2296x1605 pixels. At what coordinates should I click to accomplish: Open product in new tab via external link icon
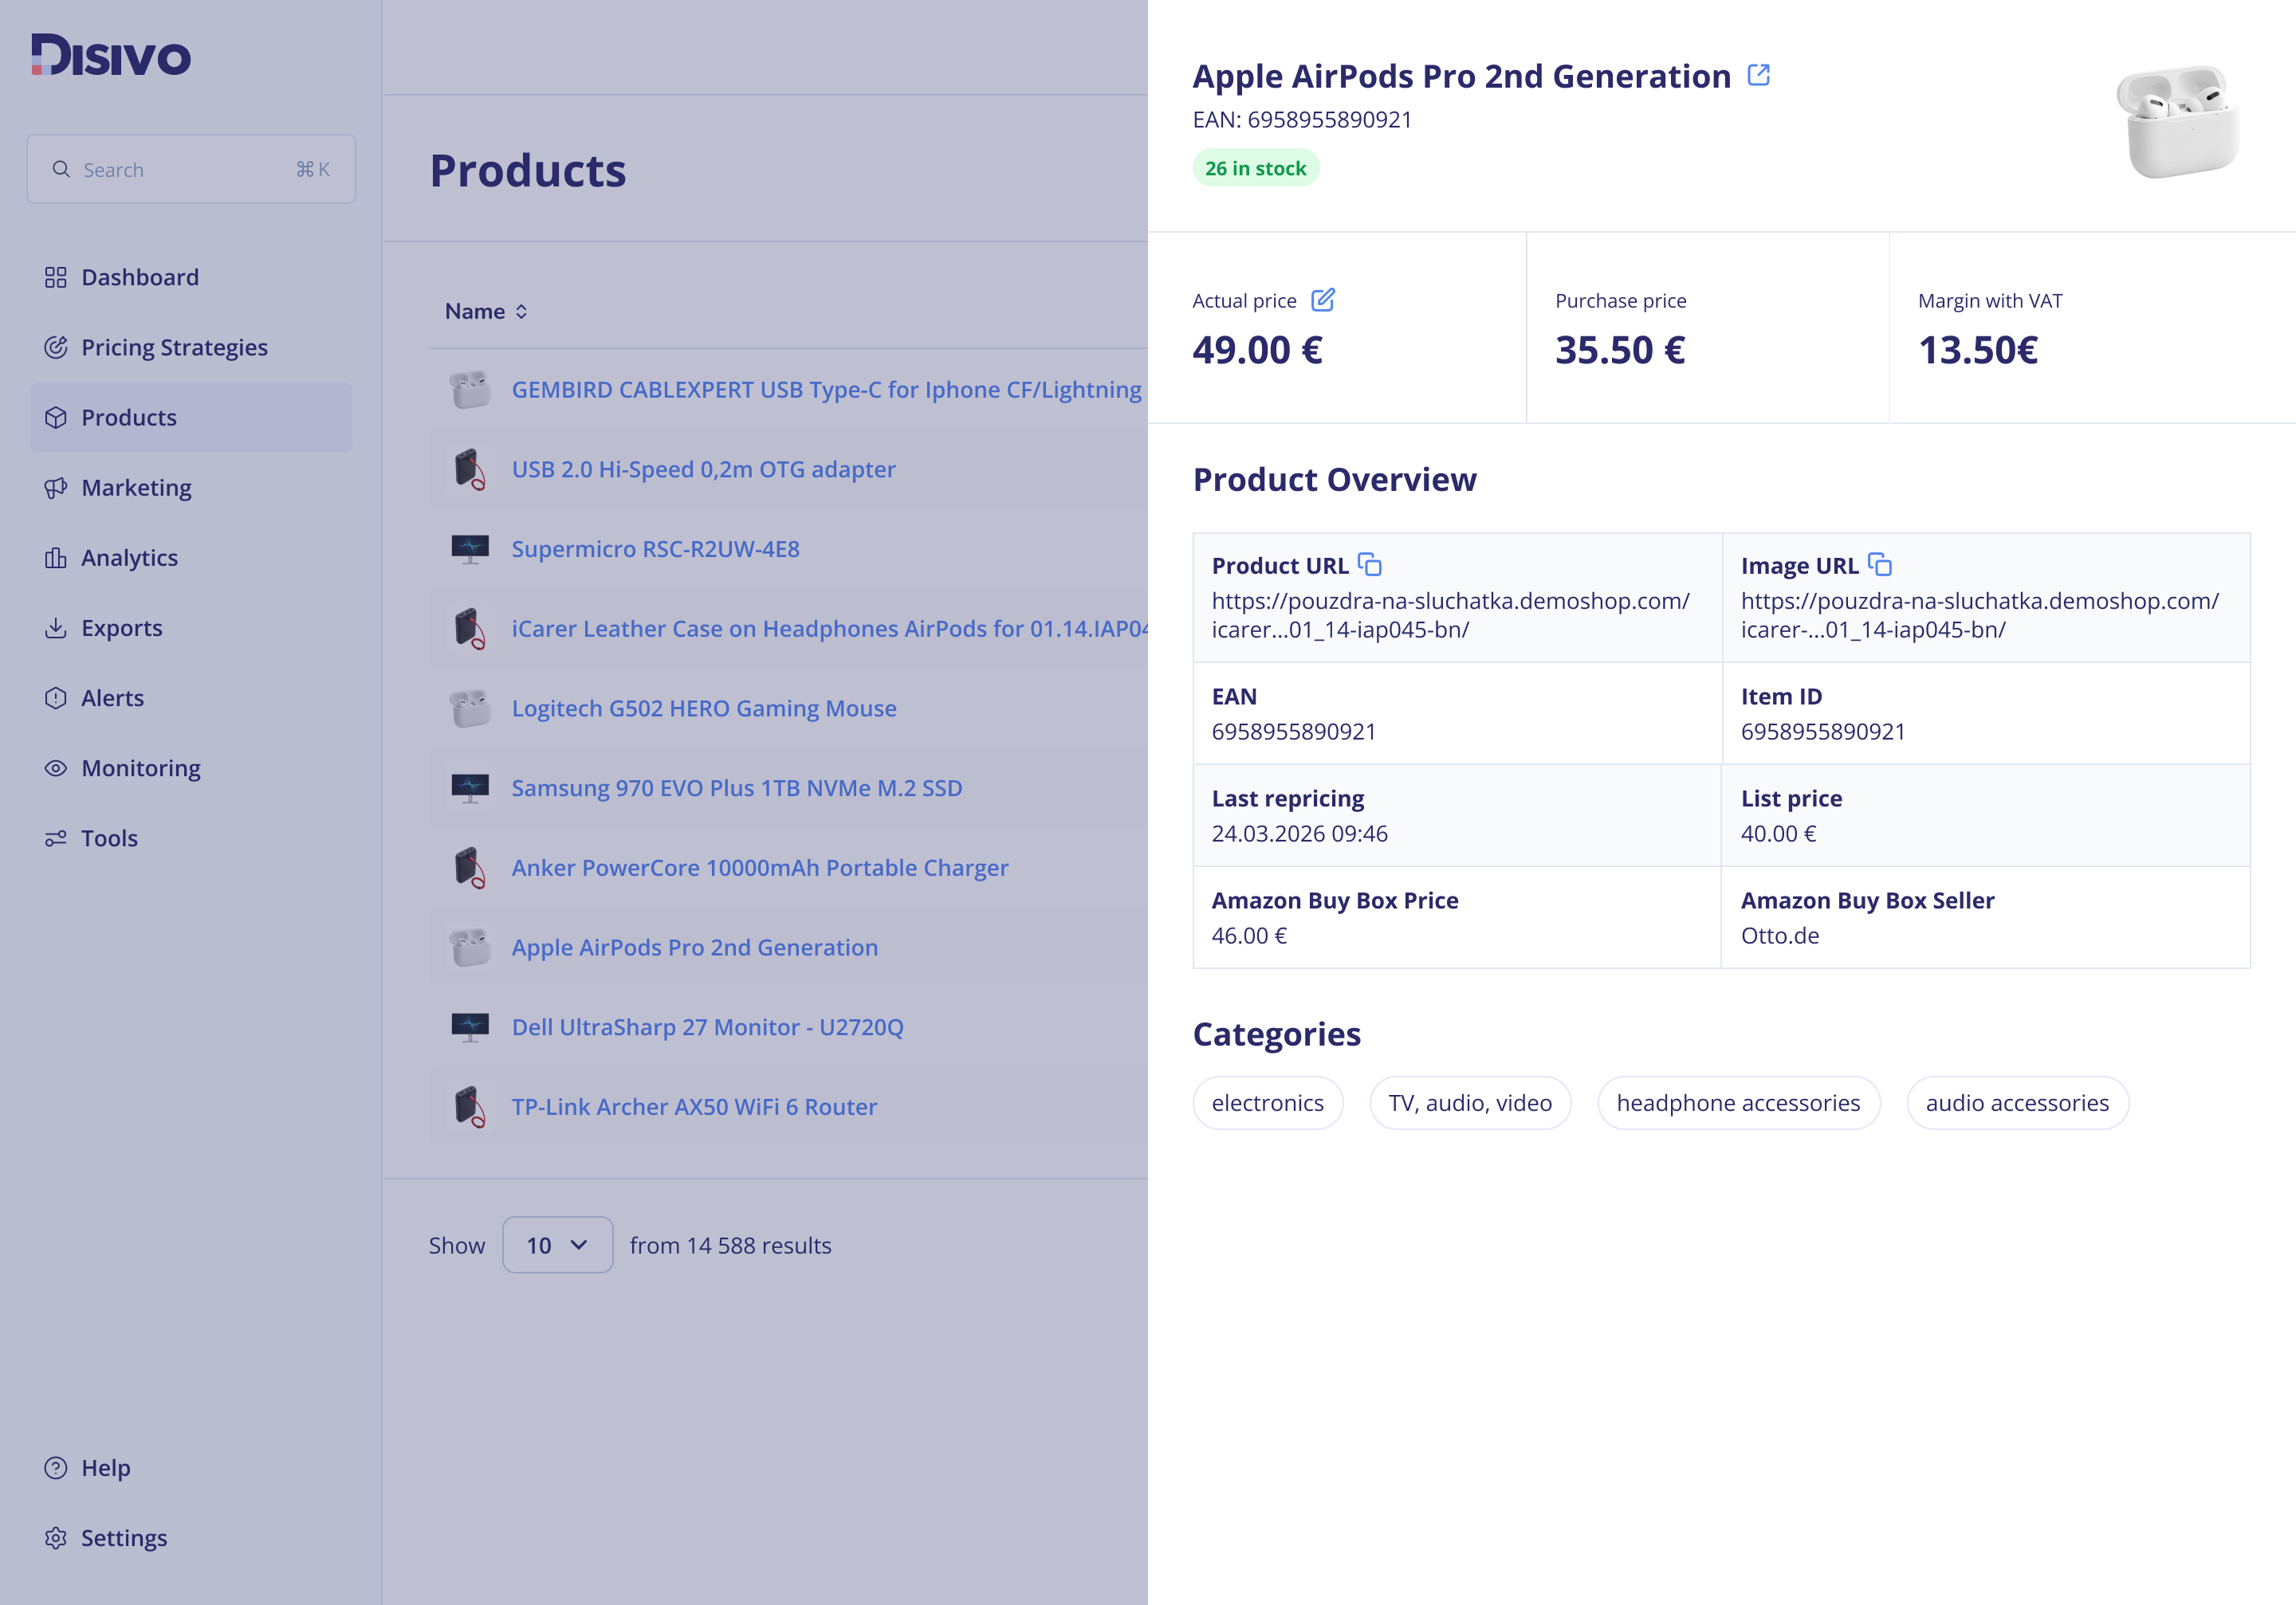tap(1759, 75)
